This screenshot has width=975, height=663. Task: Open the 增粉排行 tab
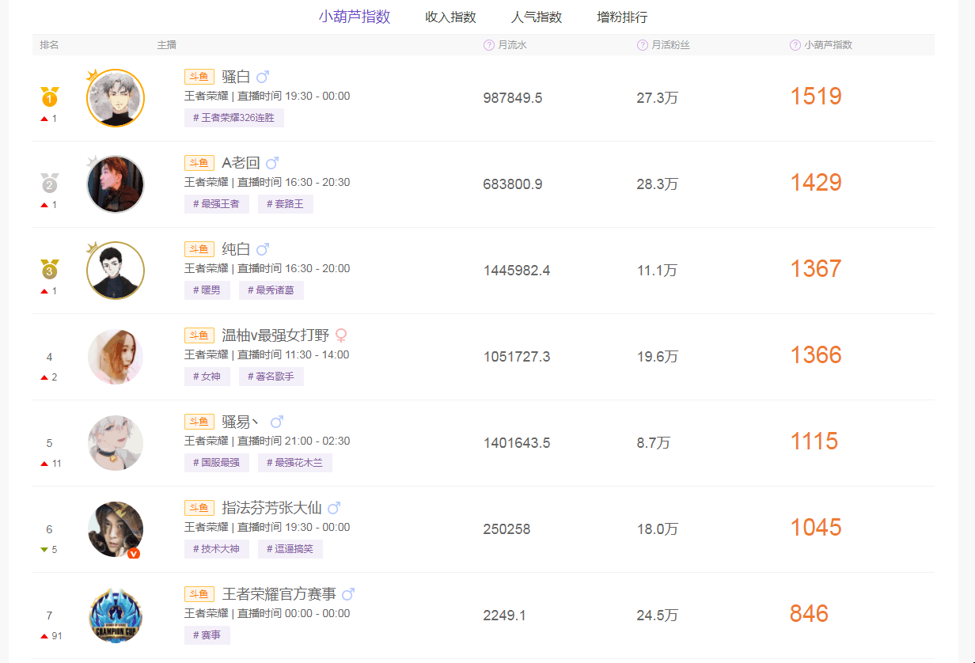click(x=622, y=17)
